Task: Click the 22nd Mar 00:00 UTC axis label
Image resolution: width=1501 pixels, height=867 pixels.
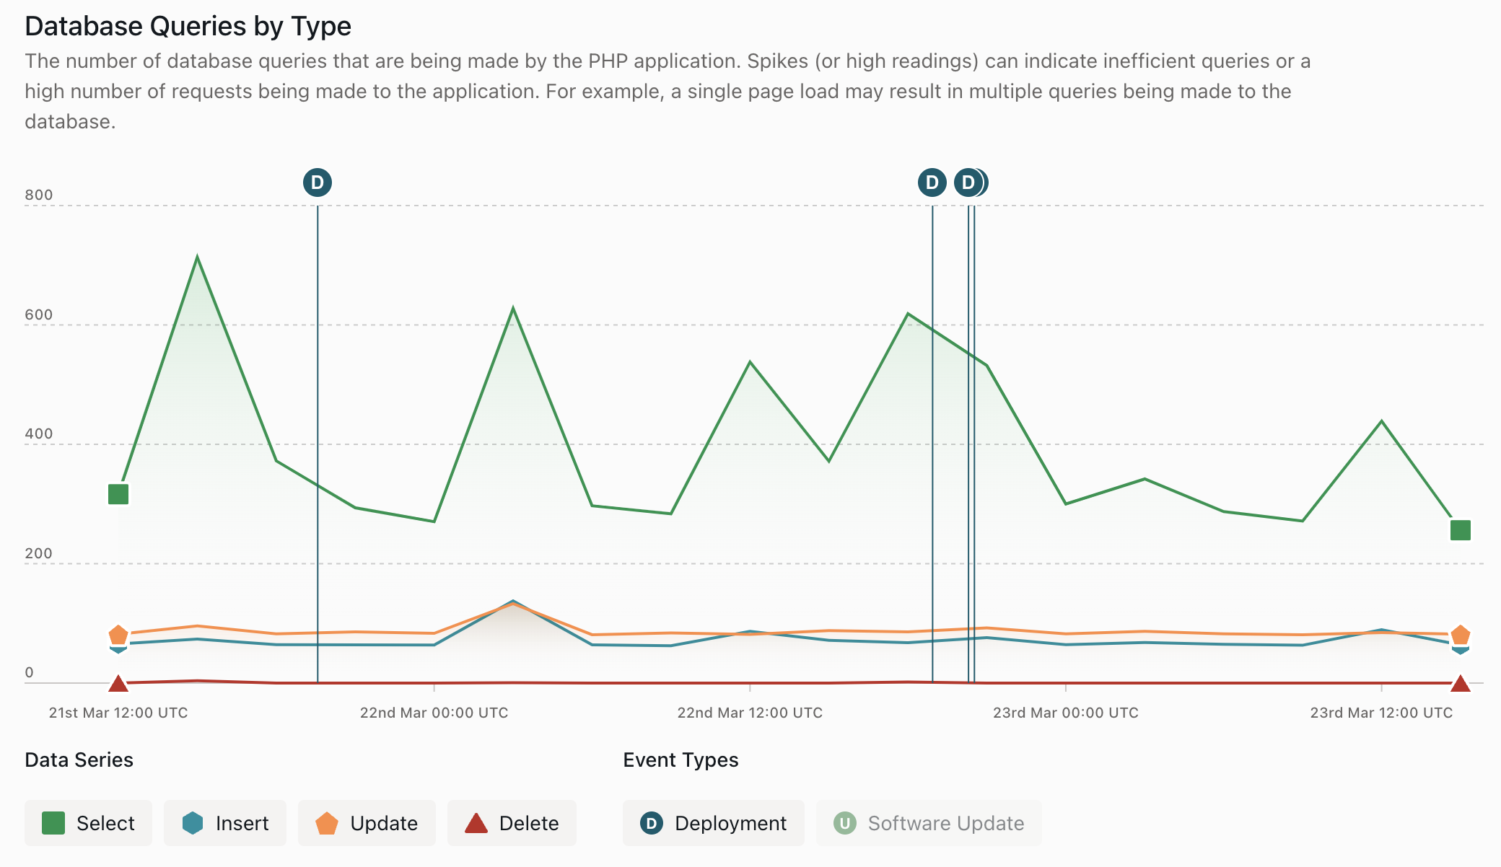Action: click(x=434, y=713)
